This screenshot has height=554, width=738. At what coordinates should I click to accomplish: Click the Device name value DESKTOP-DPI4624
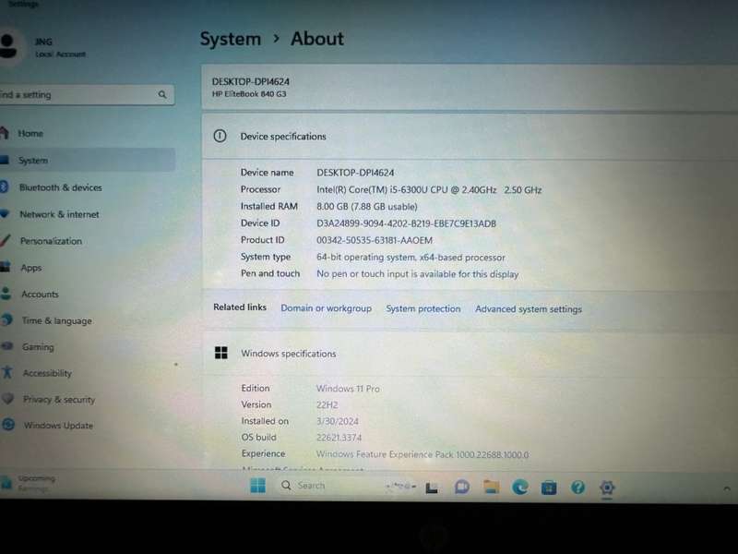coord(355,173)
